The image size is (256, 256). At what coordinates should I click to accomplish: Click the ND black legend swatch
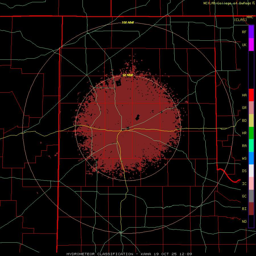251,221
